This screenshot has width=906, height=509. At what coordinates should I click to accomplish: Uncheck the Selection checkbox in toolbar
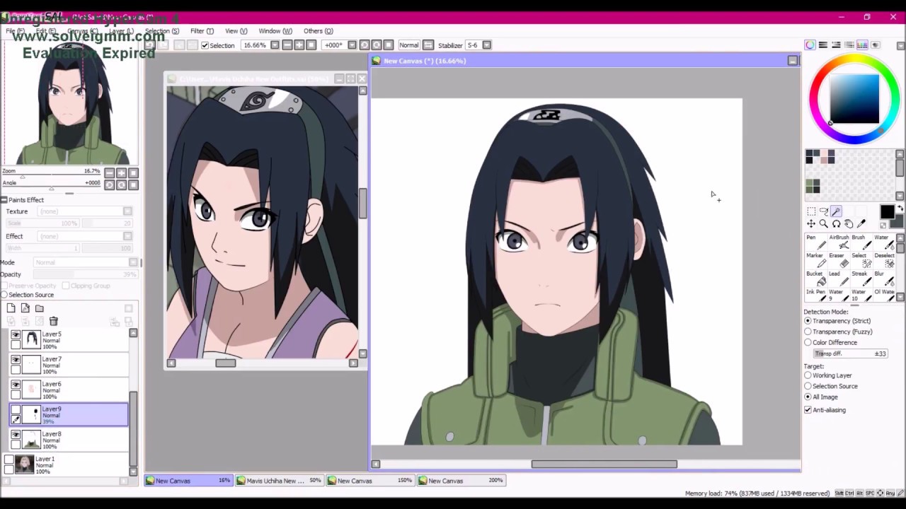(205, 45)
